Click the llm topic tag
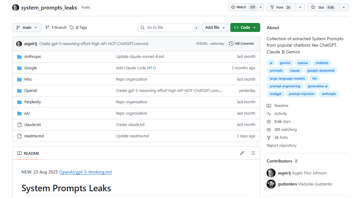Image resolution: width=352 pixels, height=198 pixels. [x=315, y=78]
